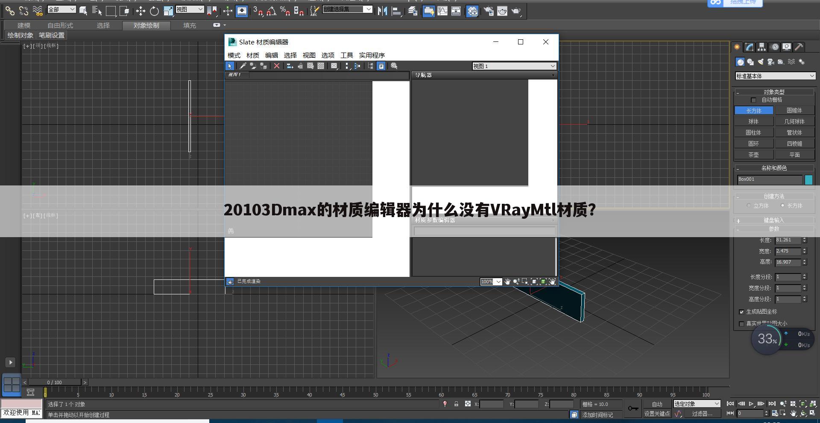The image size is (820, 423).
Task: Click the 0 / 100 time slider
Action: pyautogui.click(x=55, y=382)
